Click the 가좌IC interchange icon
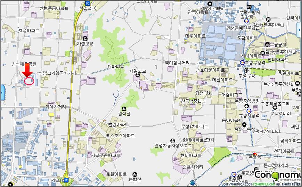Image resolution: width=302 pixels, height=187 pixels. click(66, 180)
